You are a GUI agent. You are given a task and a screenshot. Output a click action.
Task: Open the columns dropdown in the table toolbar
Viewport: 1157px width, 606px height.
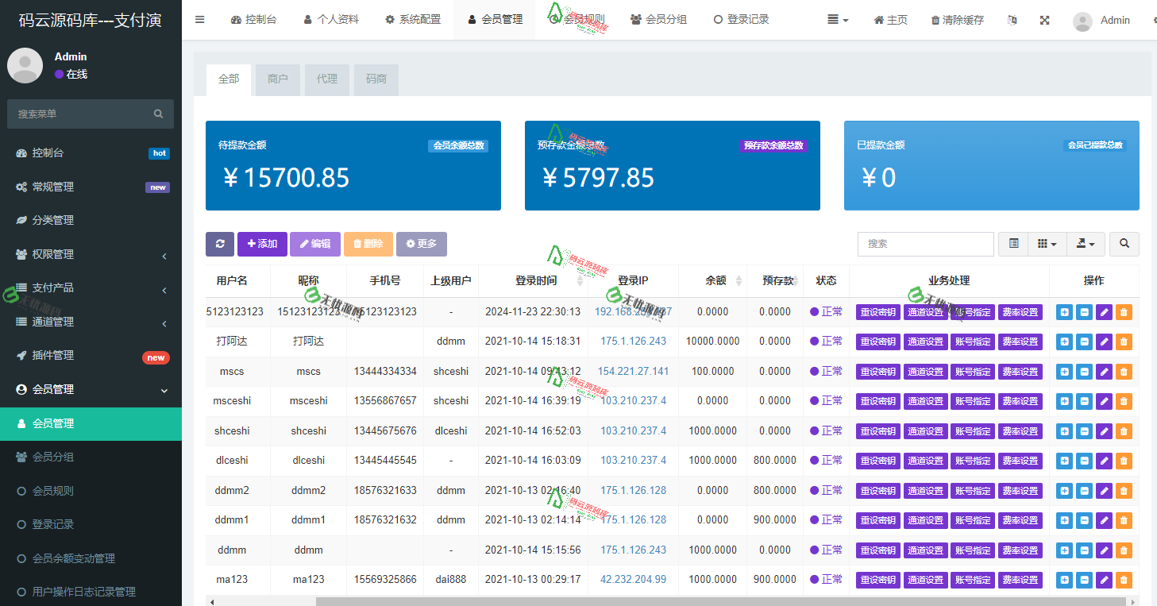pos(1047,244)
